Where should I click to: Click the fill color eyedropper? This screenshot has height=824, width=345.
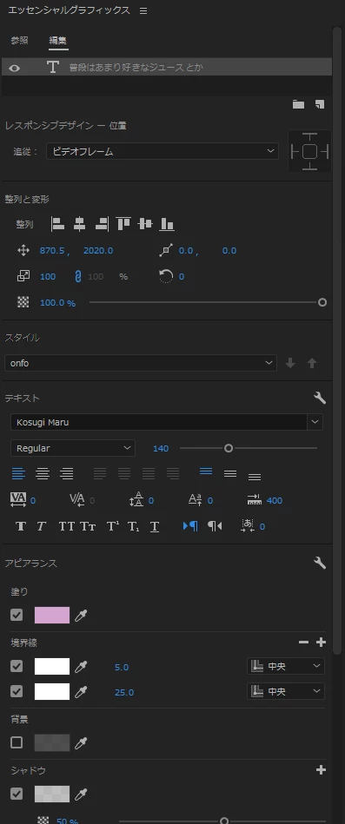point(81,616)
